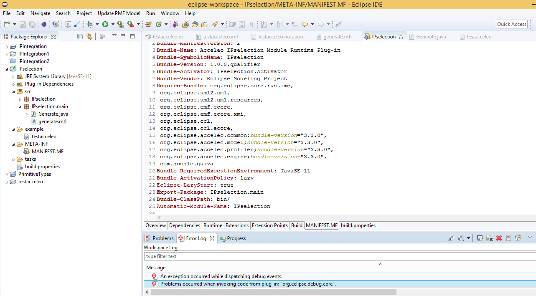Click the red Delete Log icon
Screen dimensions: 536x296
[499, 238]
